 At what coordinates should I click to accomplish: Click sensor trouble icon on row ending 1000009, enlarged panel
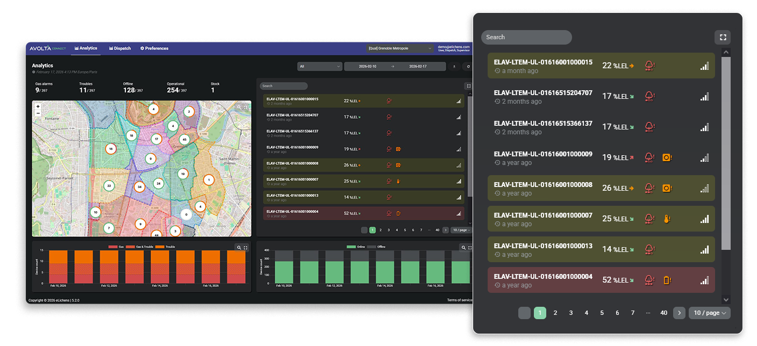(x=667, y=157)
